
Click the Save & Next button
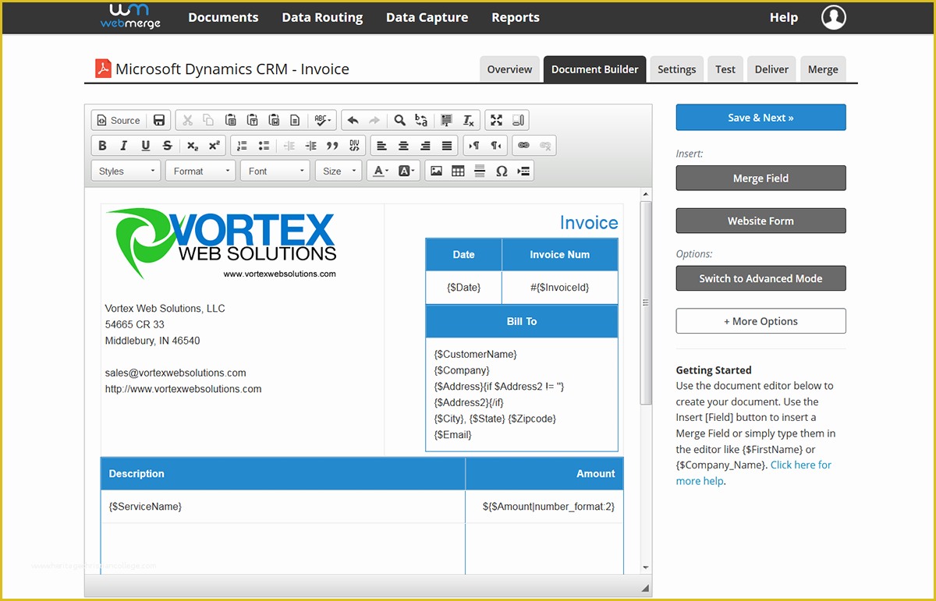pyautogui.click(x=760, y=118)
